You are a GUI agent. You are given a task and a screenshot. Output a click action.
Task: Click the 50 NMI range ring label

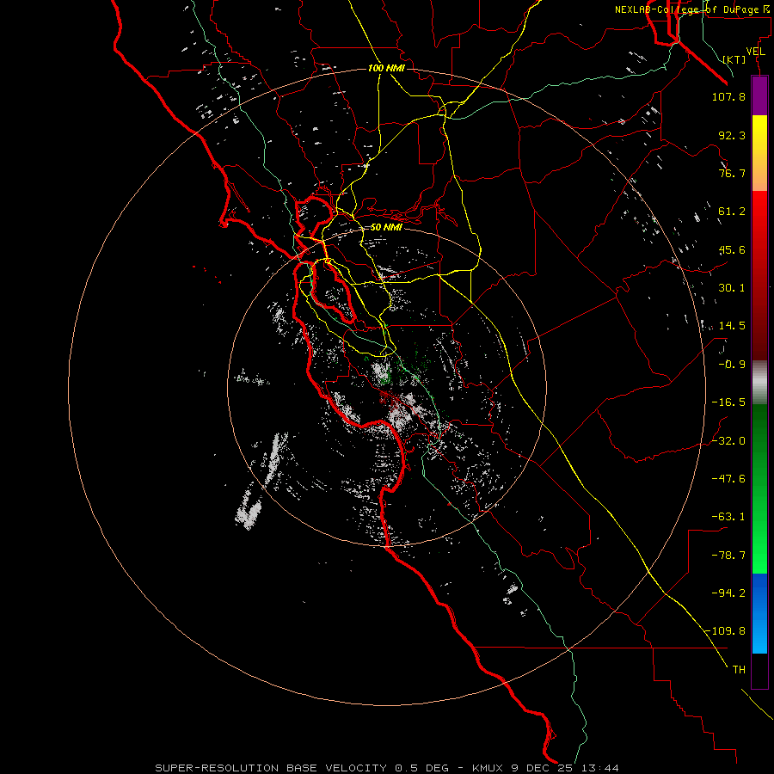(x=386, y=227)
